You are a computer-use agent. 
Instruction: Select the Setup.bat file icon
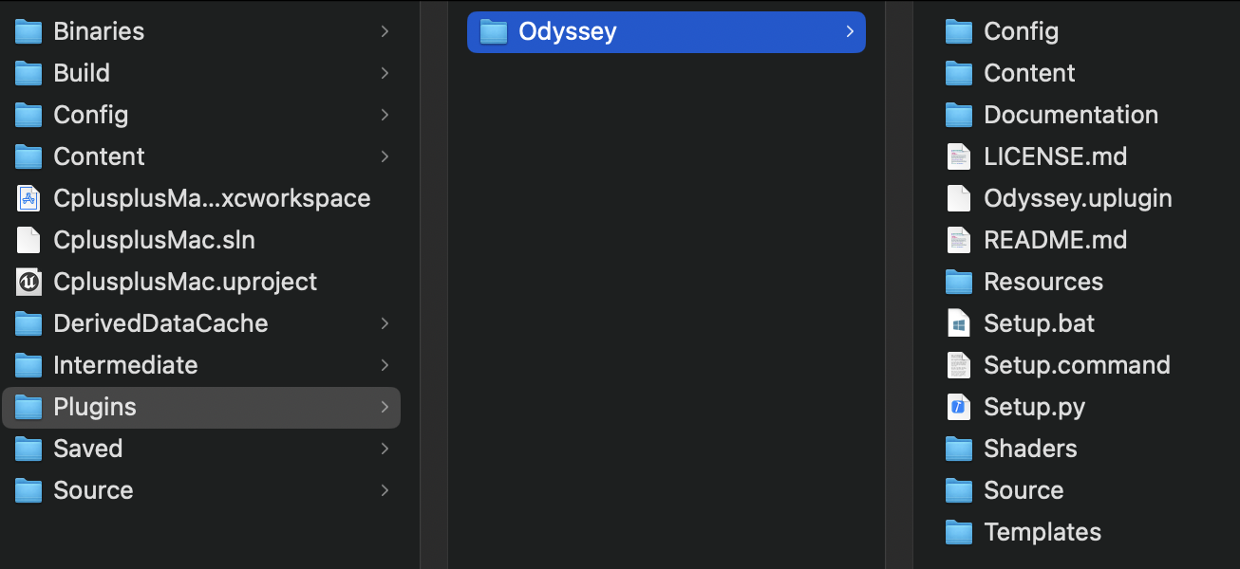959,323
